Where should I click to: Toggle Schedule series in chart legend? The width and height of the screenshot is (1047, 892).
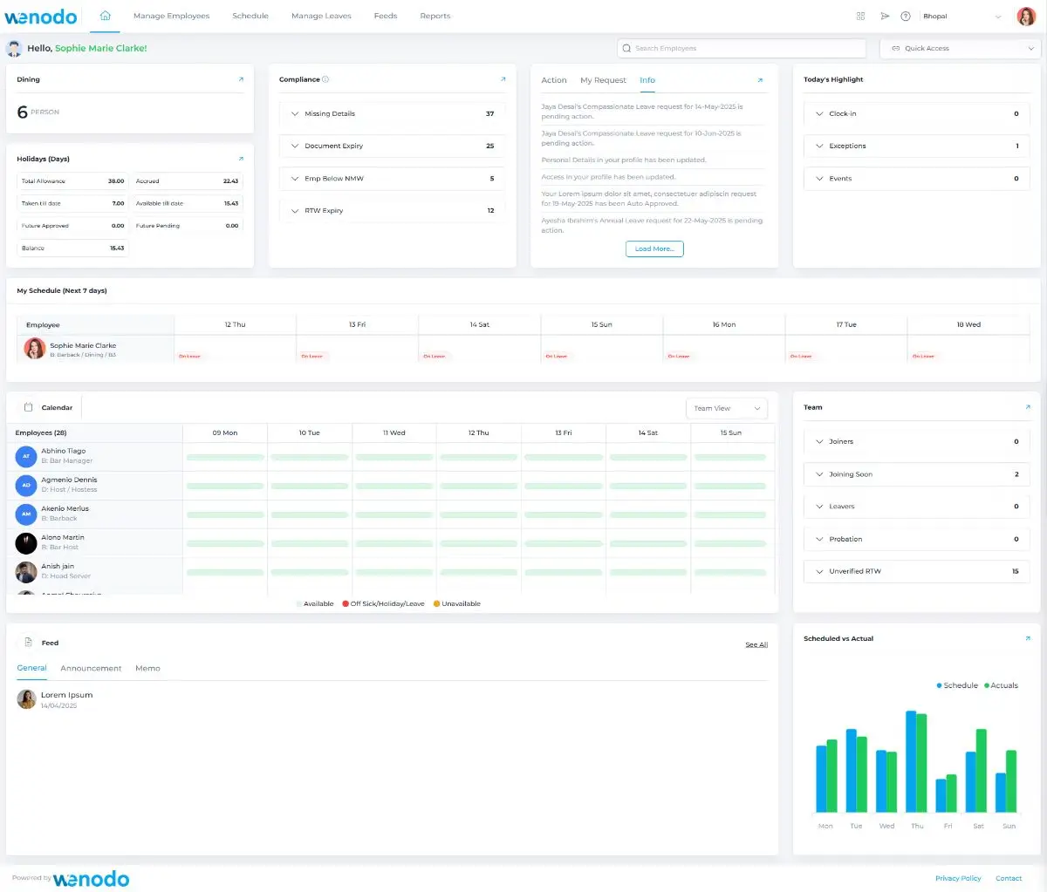click(x=956, y=685)
